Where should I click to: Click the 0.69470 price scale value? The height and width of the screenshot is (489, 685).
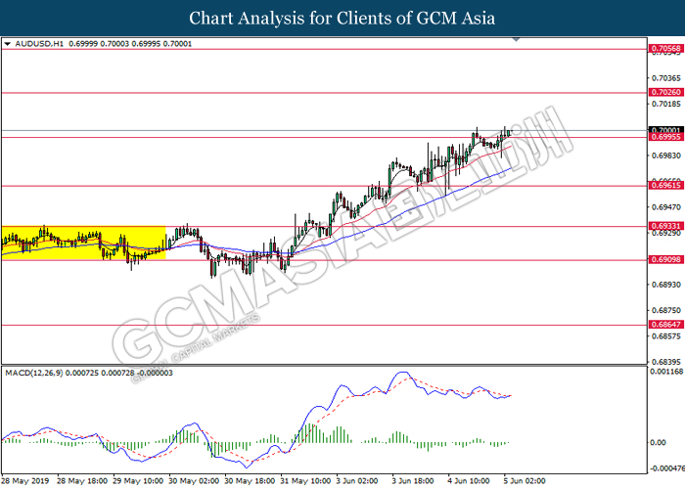(665, 207)
